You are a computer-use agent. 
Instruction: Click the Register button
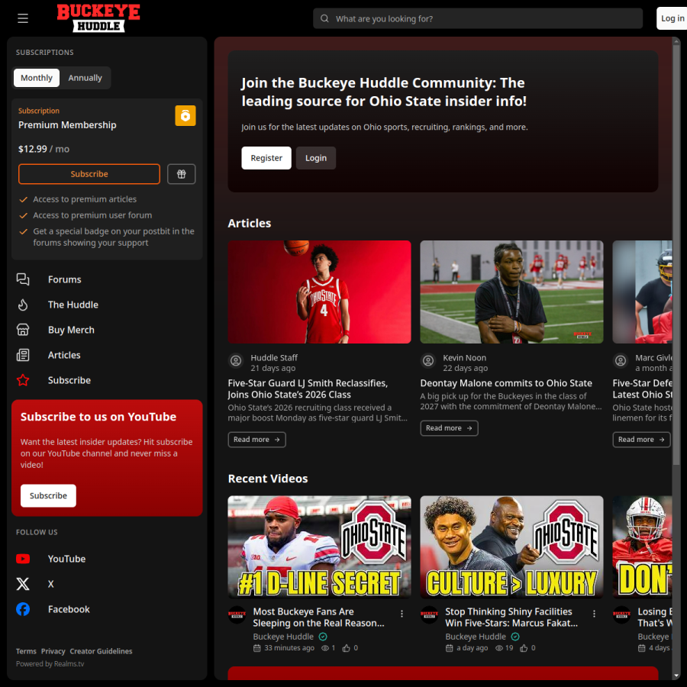click(x=266, y=158)
